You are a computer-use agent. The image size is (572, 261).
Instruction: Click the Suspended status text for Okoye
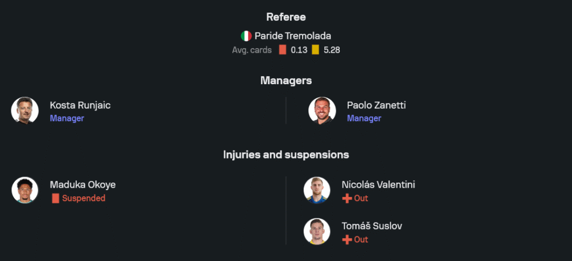coord(84,198)
